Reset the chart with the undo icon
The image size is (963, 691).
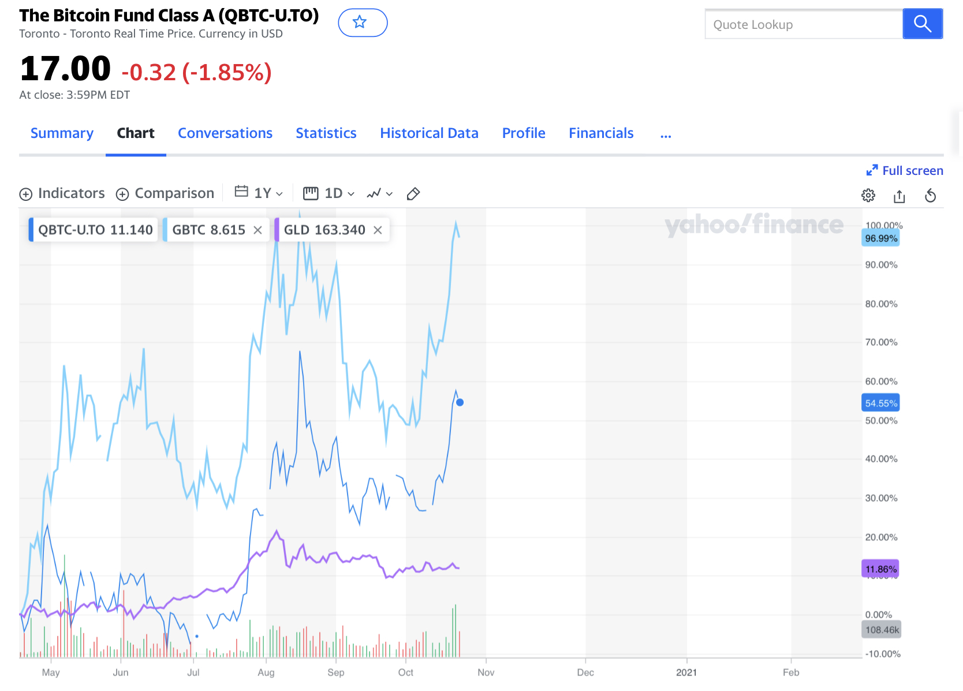(930, 196)
